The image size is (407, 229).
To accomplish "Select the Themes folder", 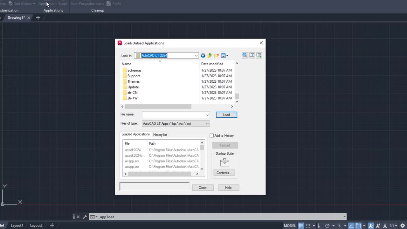I will coord(131,81).
